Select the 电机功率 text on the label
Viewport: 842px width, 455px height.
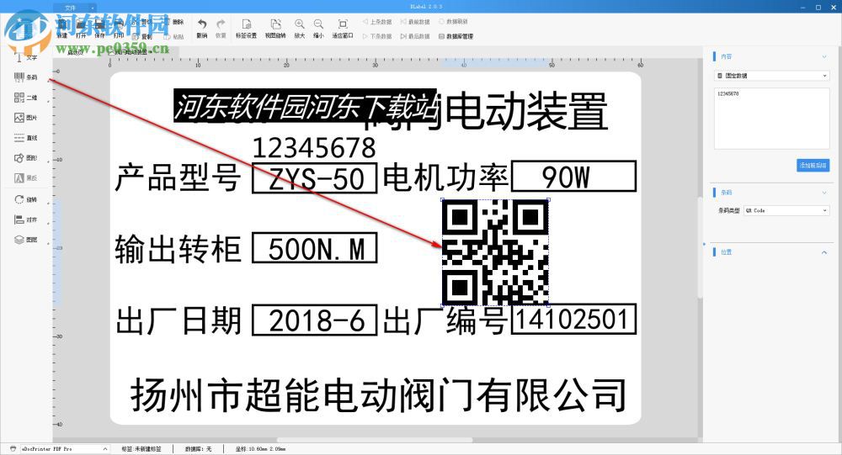(445, 177)
